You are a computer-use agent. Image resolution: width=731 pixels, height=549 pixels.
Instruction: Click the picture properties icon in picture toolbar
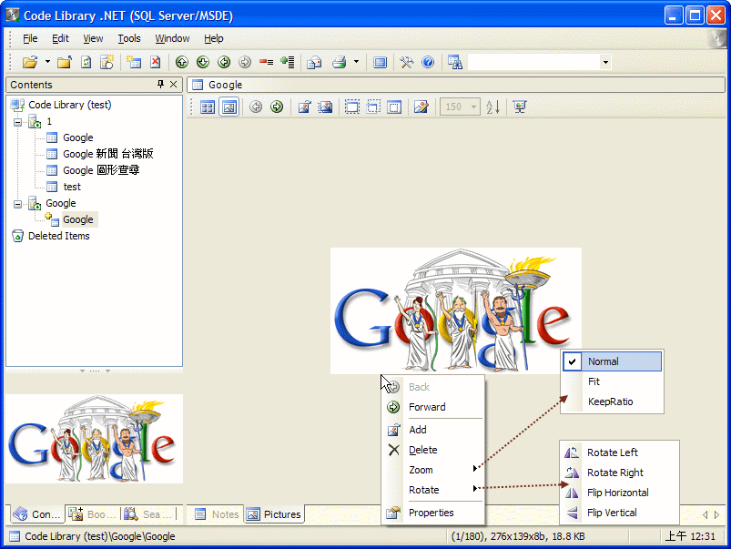pyautogui.click(x=421, y=107)
